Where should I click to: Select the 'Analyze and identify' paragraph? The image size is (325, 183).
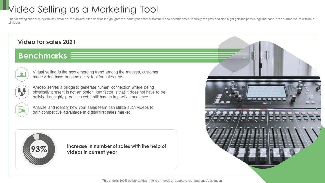[x=93, y=110]
